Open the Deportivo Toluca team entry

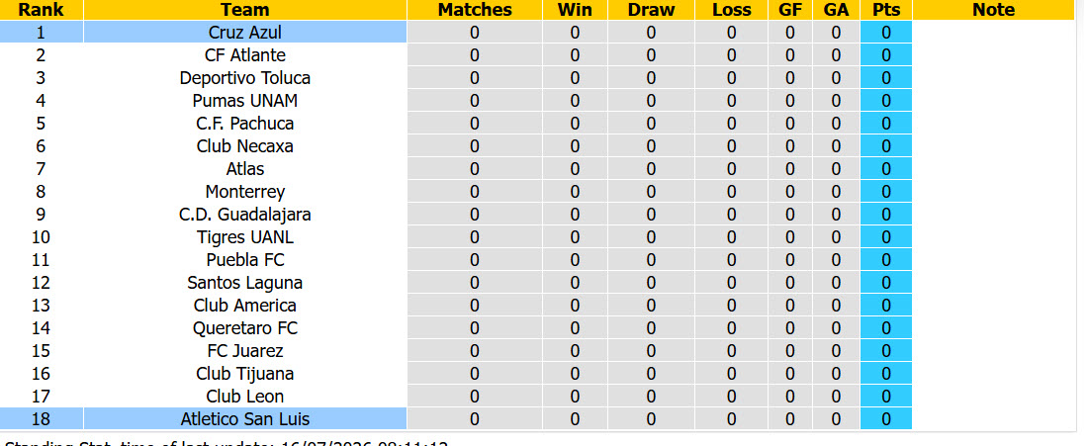point(244,78)
